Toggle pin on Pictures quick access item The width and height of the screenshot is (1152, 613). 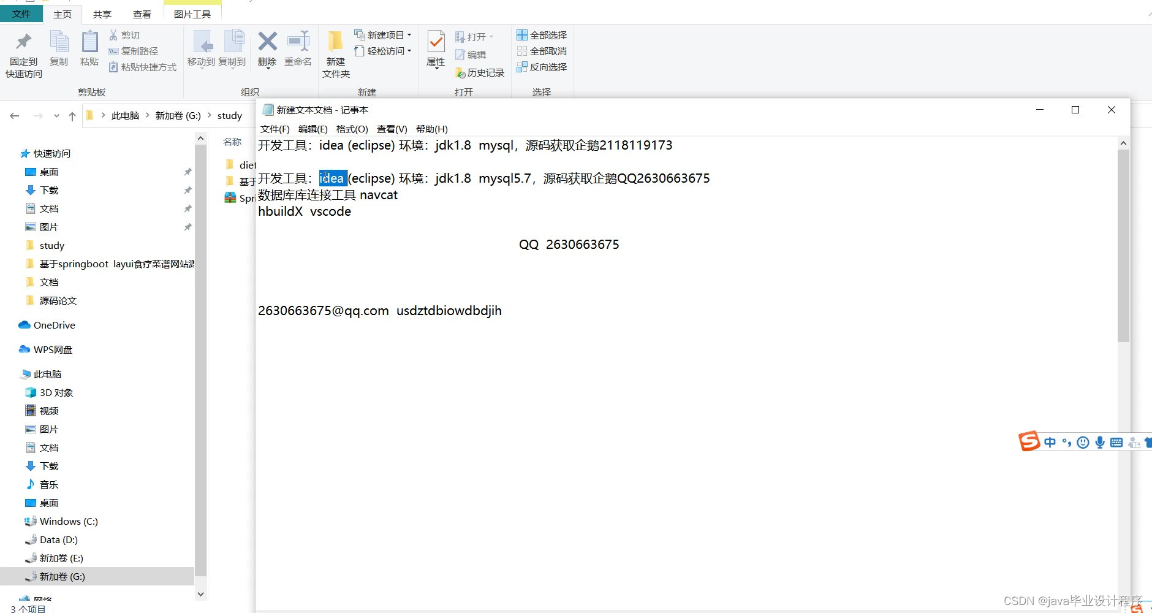188,227
